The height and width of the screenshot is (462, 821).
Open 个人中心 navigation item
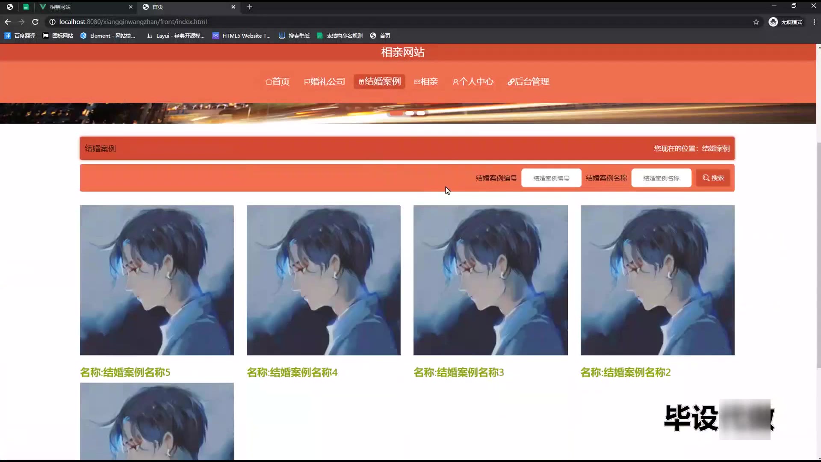[473, 82]
